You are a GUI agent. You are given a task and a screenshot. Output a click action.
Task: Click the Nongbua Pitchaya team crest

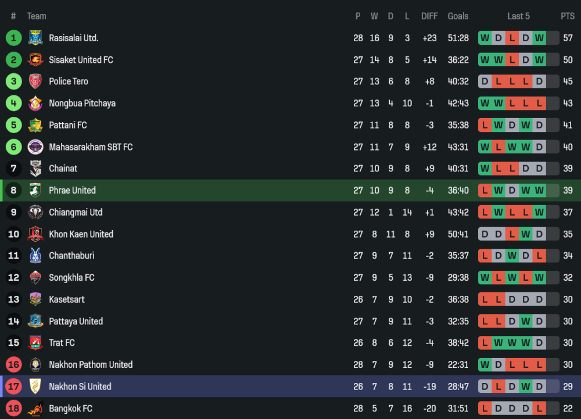35,103
